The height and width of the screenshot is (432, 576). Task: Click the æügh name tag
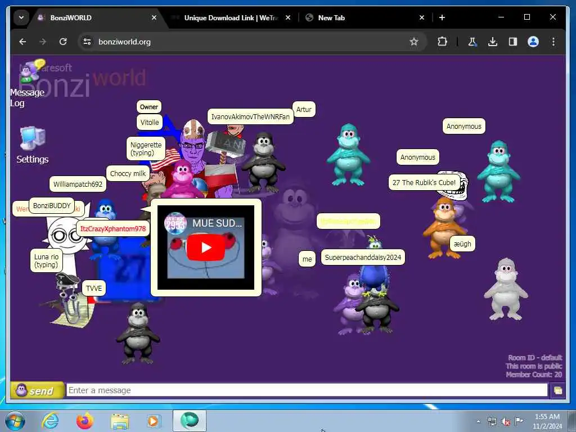click(x=462, y=244)
